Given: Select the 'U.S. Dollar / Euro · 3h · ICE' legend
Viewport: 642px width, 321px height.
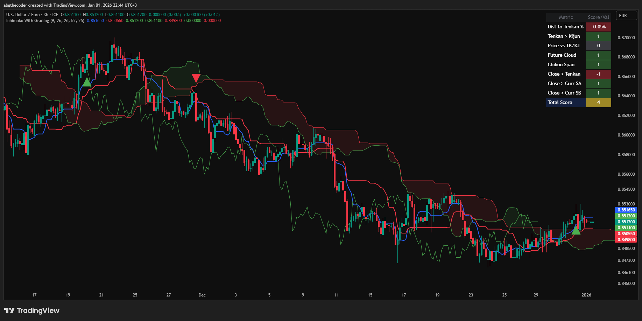Looking at the screenshot, I should (x=32, y=15).
